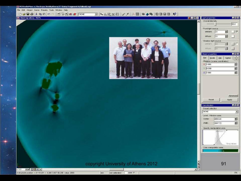This screenshot has width=241, height=181.
Task: Select the Rot tab in Object properties
Action: [205, 58]
